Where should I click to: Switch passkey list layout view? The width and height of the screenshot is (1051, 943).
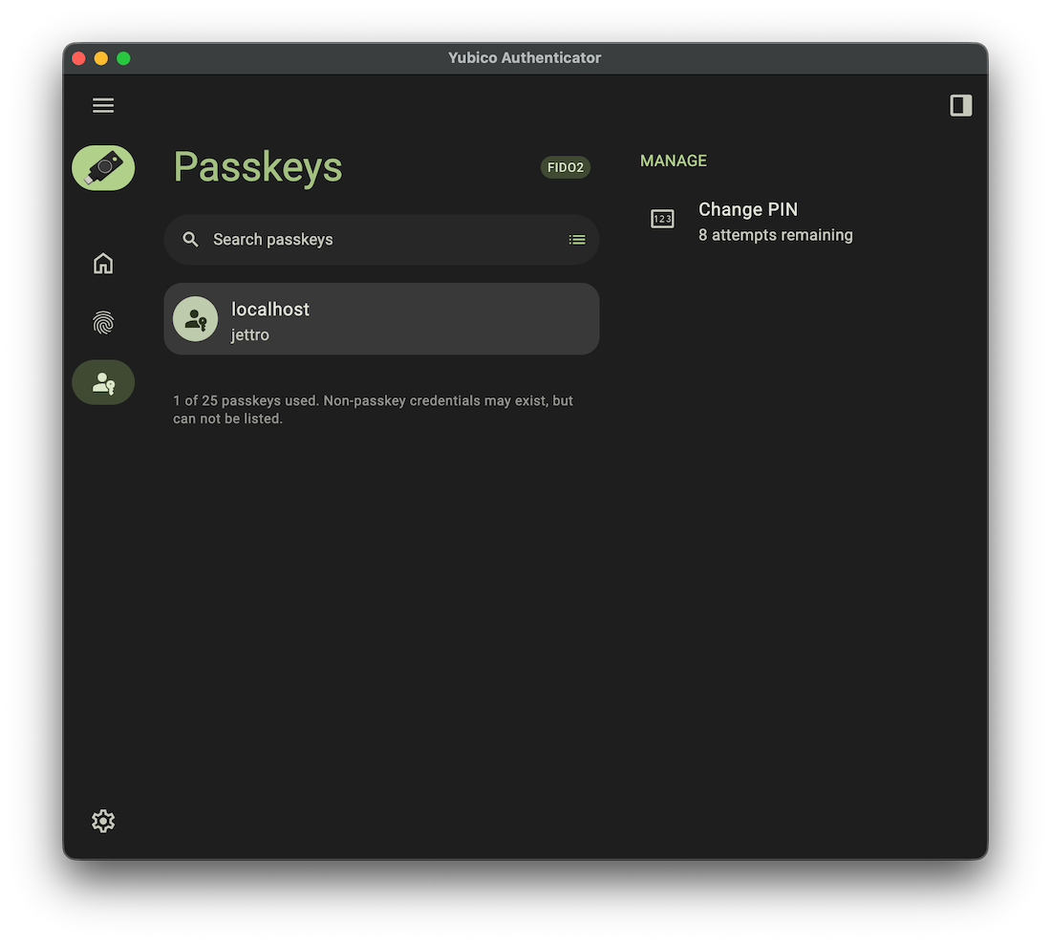point(577,240)
